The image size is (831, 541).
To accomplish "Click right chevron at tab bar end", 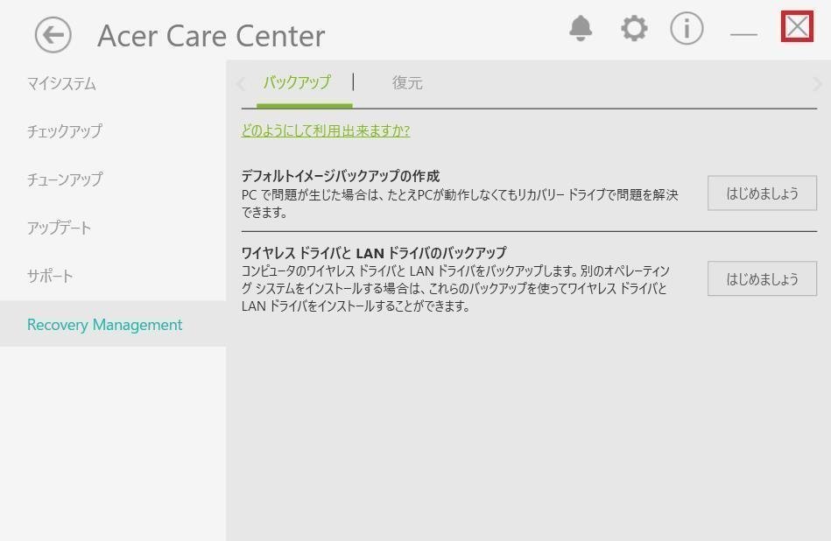I will click(x=817, y=84).
